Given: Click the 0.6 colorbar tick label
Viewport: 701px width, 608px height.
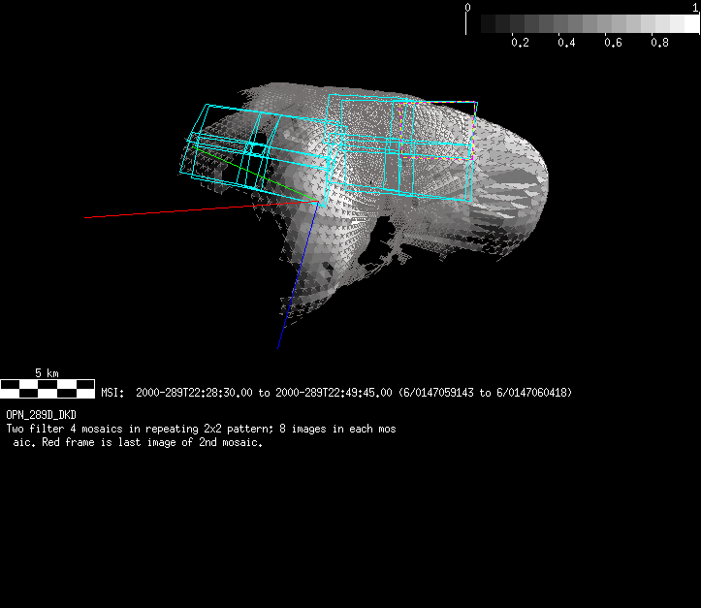Looking at the screenshot, I should (x=614, y=43).
